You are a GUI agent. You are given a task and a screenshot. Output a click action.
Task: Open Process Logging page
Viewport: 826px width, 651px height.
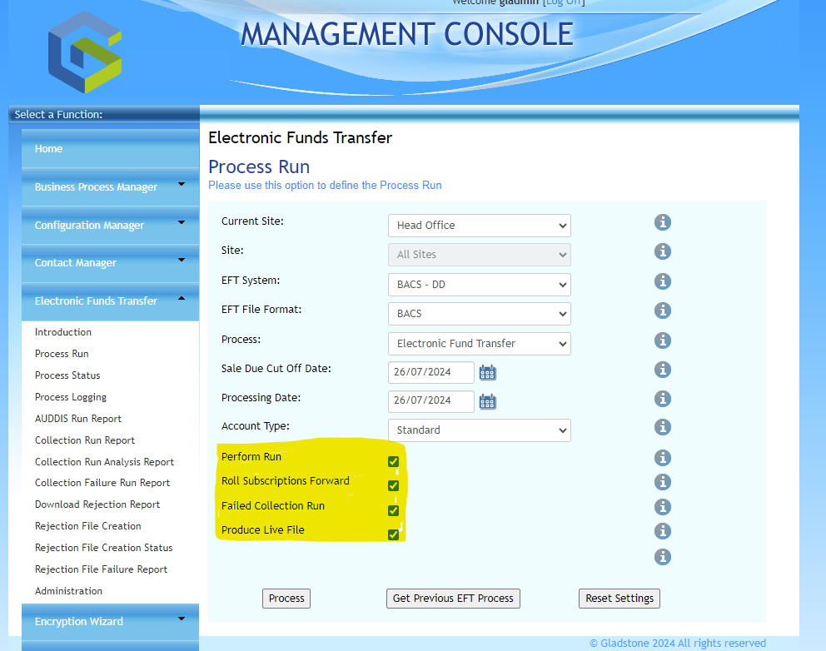coord(71,396)
